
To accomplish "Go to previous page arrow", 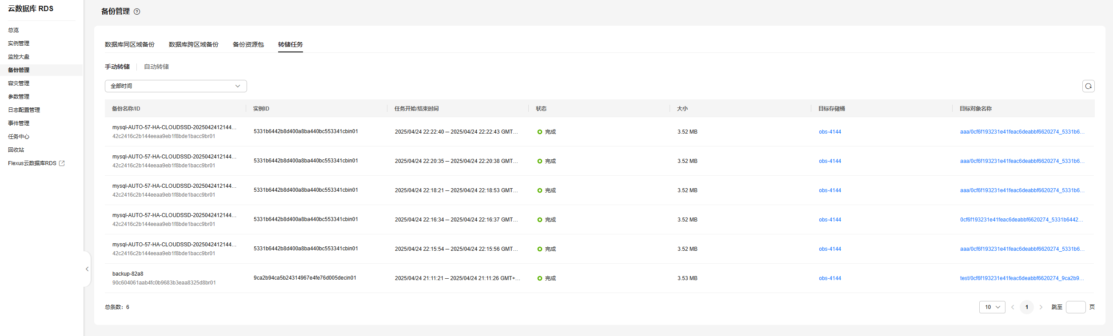I will tap(1013, 307).
